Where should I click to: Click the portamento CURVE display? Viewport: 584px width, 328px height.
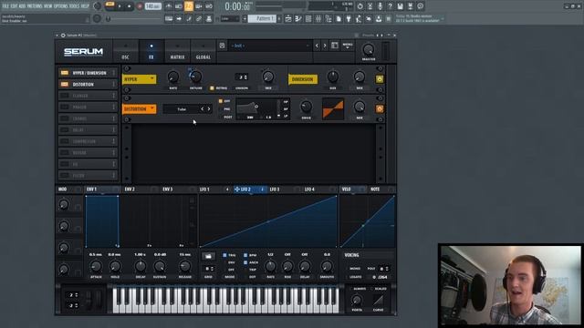(378, 300)
